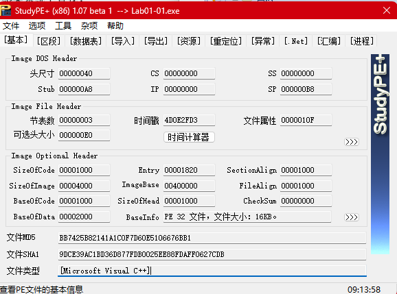This screenshot has width=397, height=294.
Task: Click the 文件属性 field 0000010F
Action: tap(306, 120)
